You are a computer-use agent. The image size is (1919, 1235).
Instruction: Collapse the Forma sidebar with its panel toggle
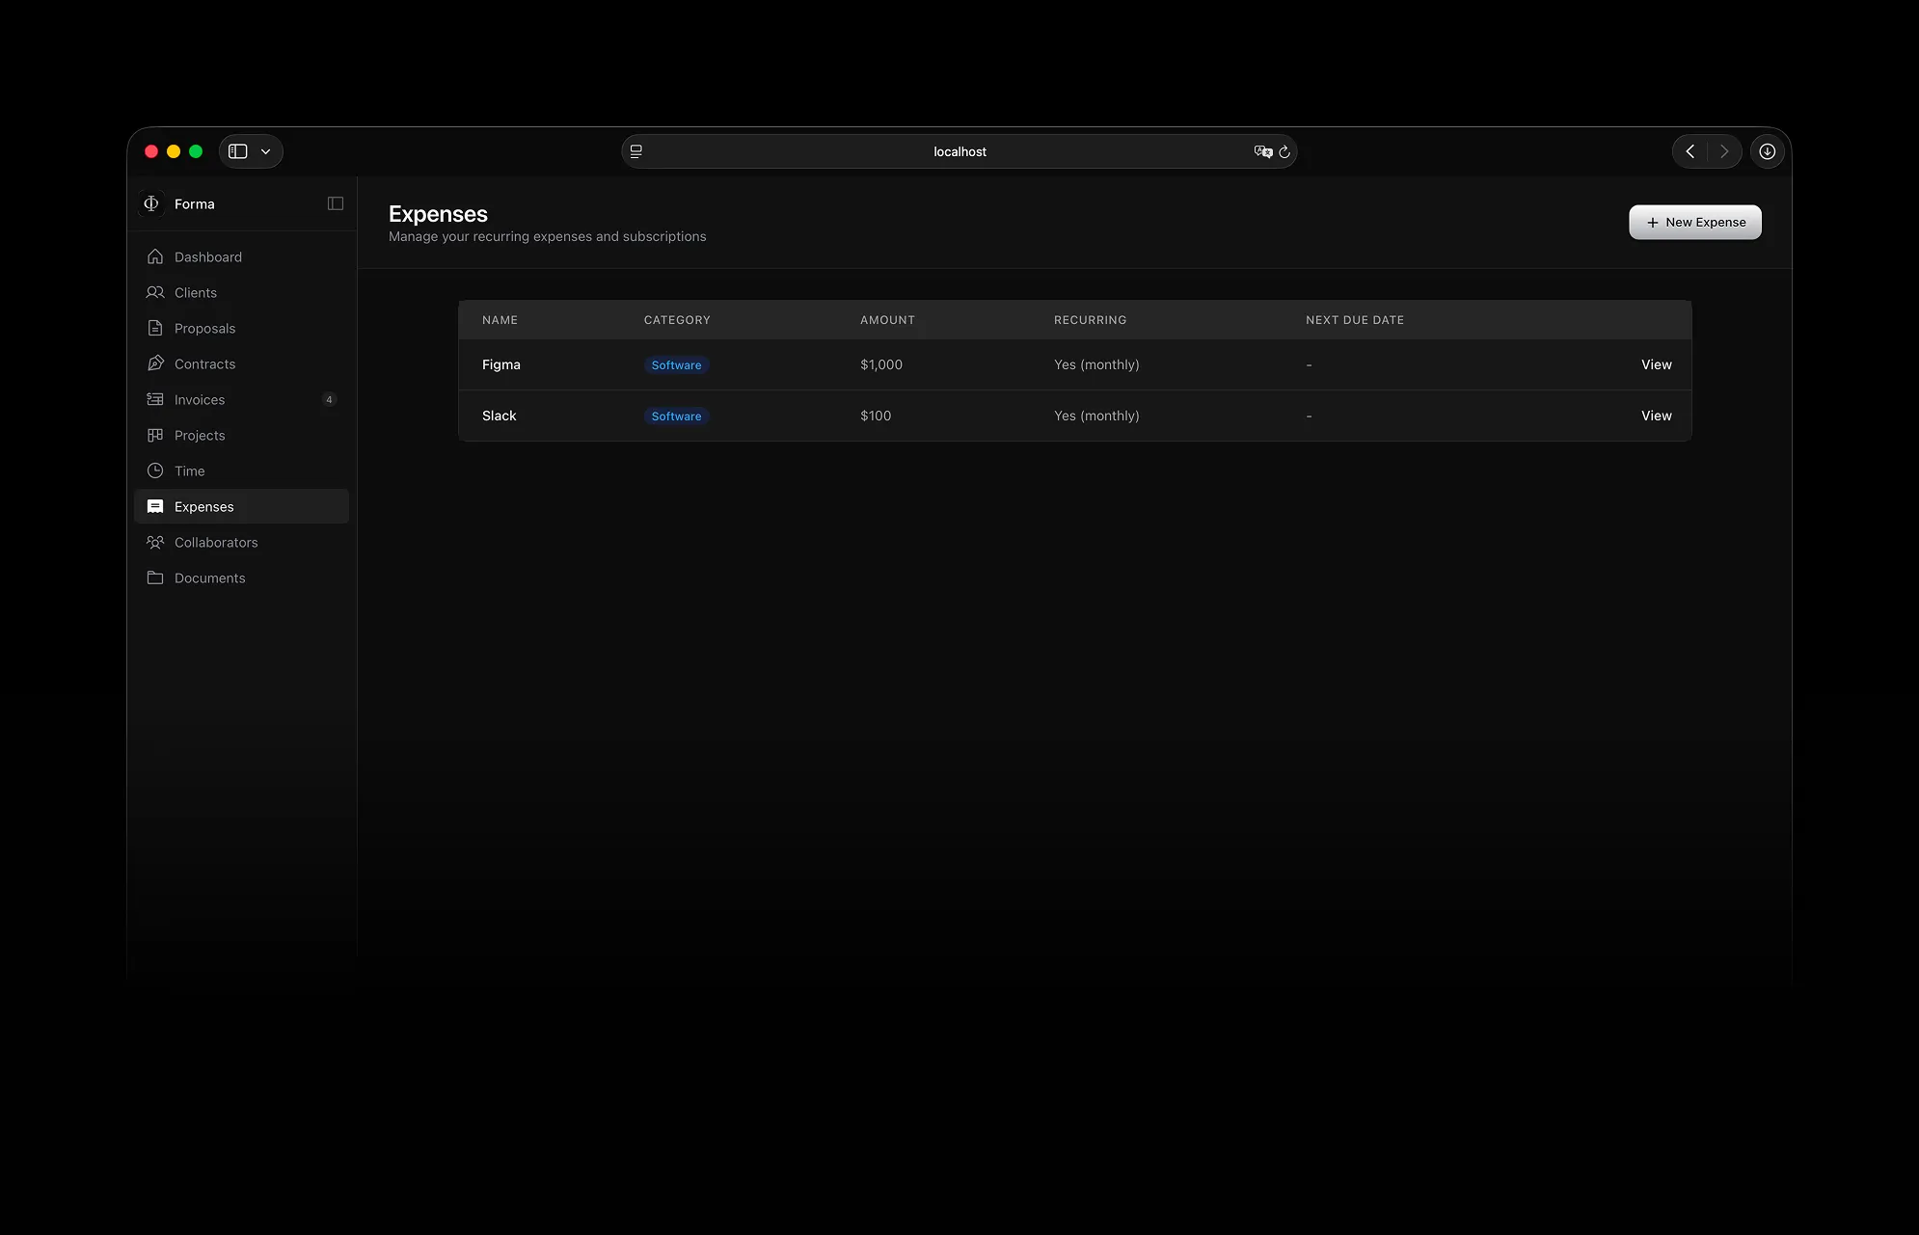click(x=334, y=203)
